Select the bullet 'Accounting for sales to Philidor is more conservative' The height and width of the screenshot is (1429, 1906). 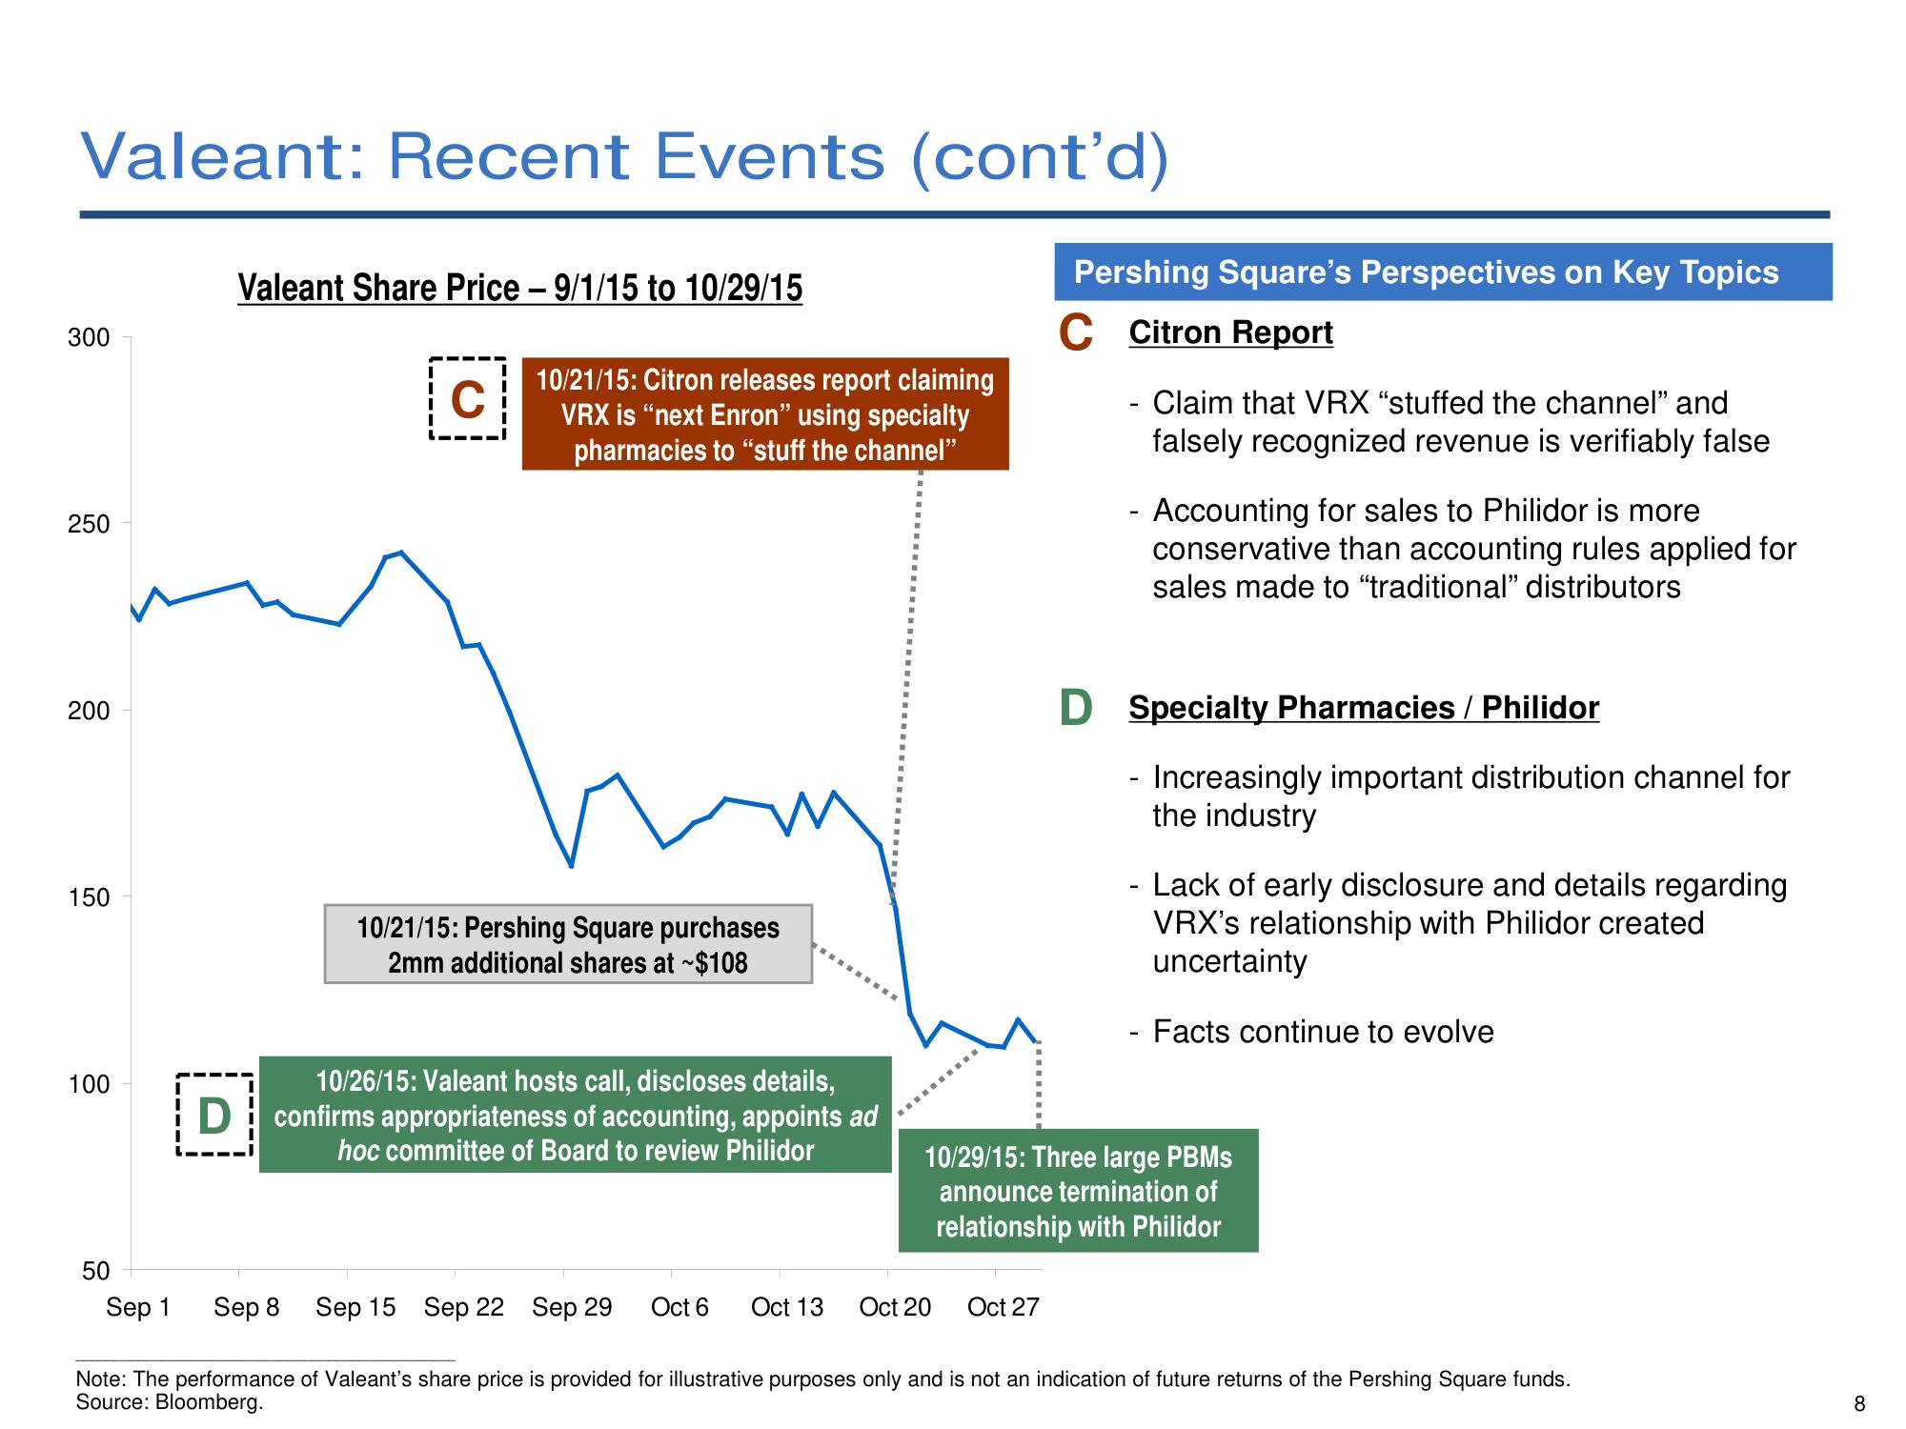tap(1462, 549)
